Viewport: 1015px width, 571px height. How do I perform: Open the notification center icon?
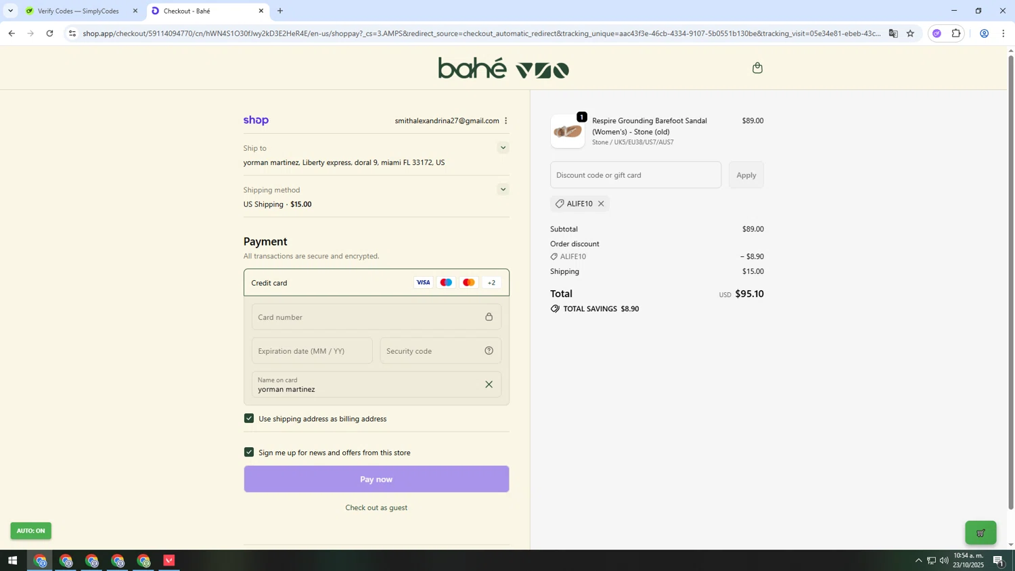(x=999, y=561)
